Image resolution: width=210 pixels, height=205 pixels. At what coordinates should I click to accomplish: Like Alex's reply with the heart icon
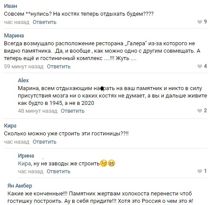[200, 111]
